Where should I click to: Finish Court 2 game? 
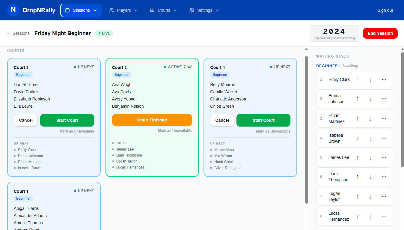point(152,120)
